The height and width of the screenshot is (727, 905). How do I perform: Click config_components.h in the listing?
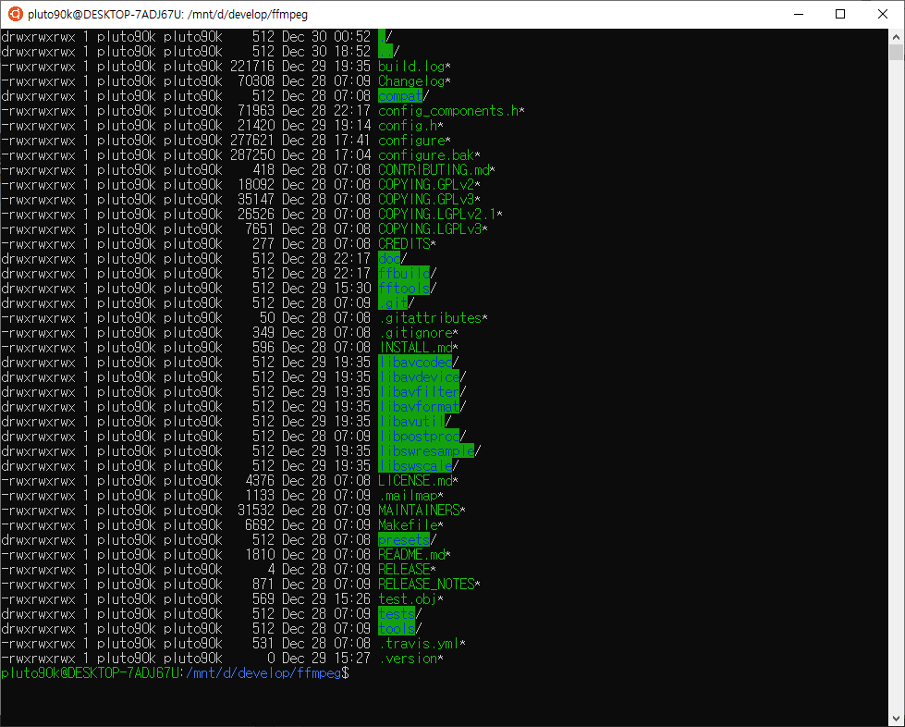coord(448,111)
